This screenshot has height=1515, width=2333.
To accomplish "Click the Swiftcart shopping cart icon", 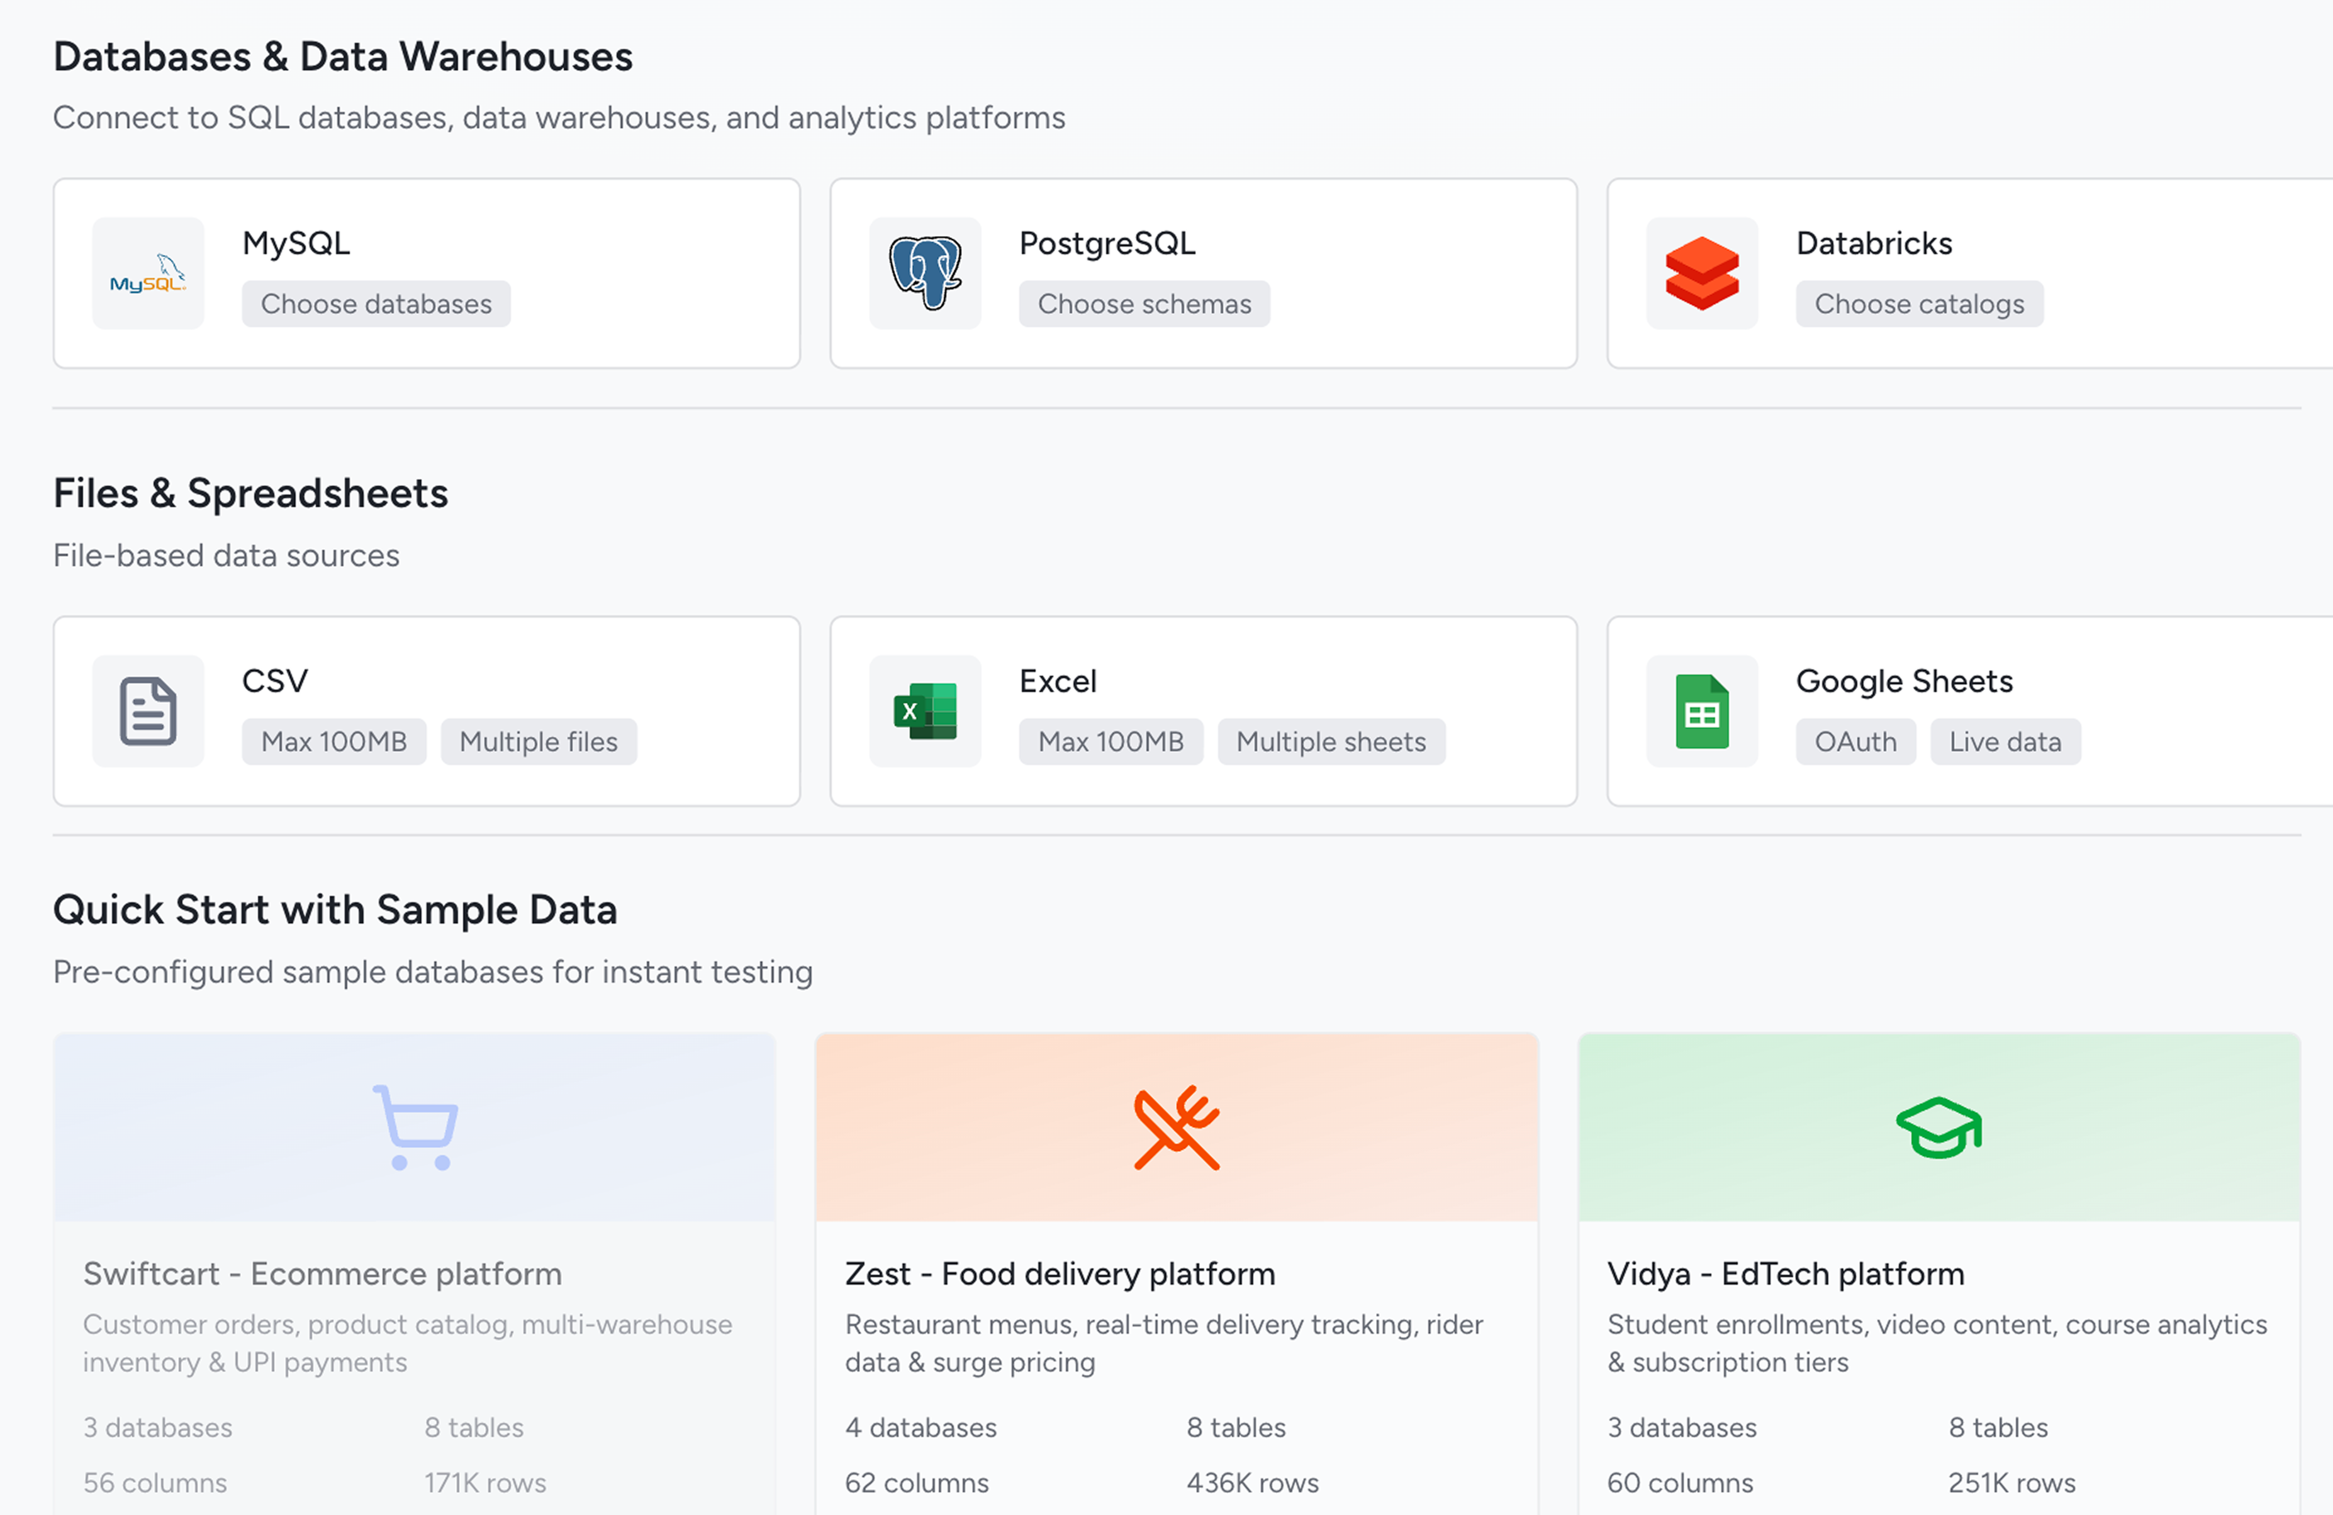I will coord(416,1127).
